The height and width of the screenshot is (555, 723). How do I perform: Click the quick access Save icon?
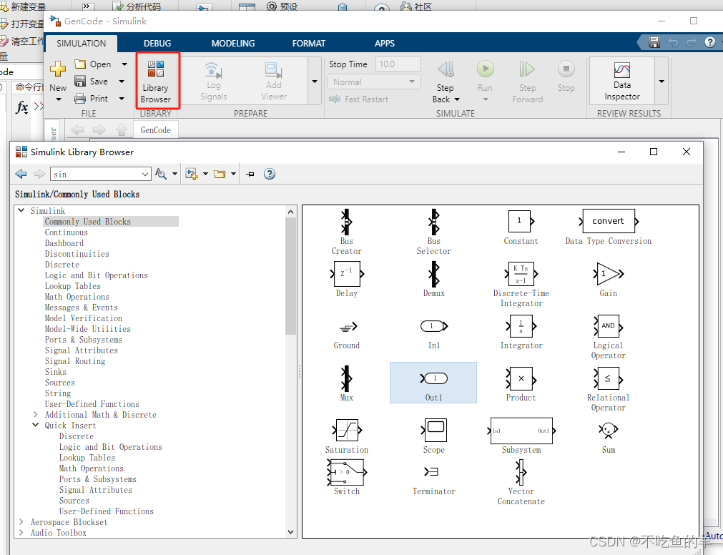[x=654, y=42]
